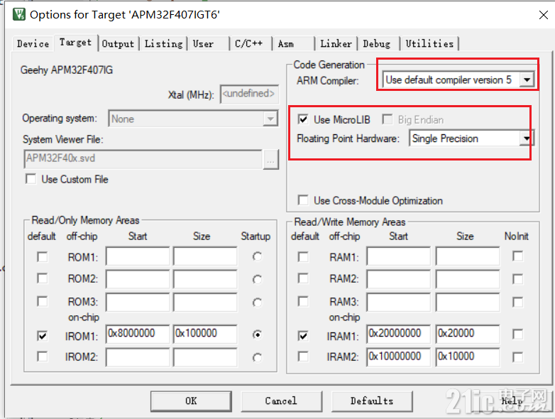Click the ROM3 Size field

click(x=205, y=302)
